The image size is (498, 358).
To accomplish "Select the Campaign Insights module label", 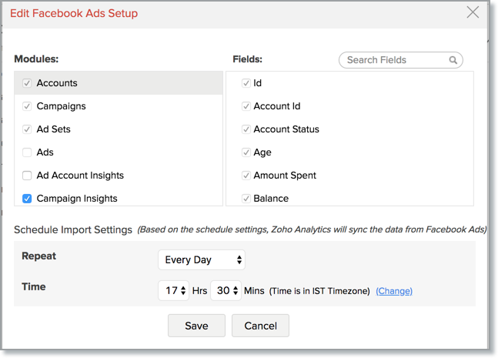I will tap(77, 199).
